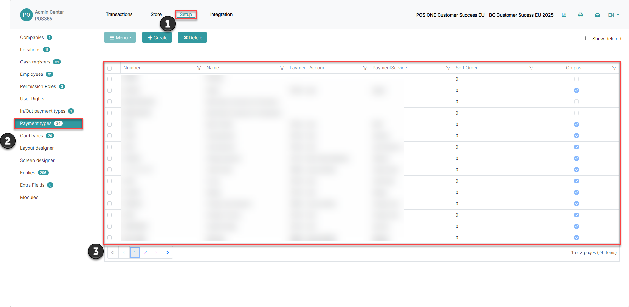629x307 pixels.
Task: Open the Transactions menu
Action: 119,14
